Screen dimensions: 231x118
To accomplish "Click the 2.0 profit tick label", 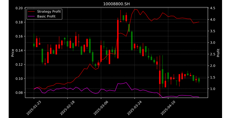I will (x=212, y=66).
